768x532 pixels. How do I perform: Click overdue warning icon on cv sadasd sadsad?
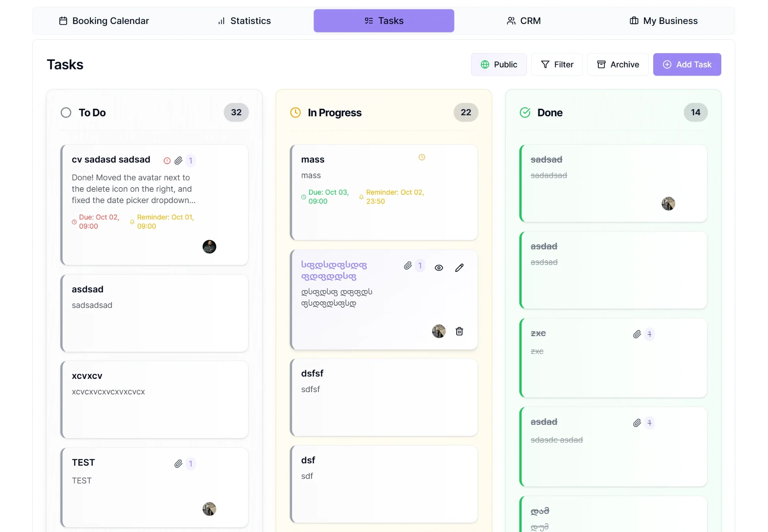167,161
